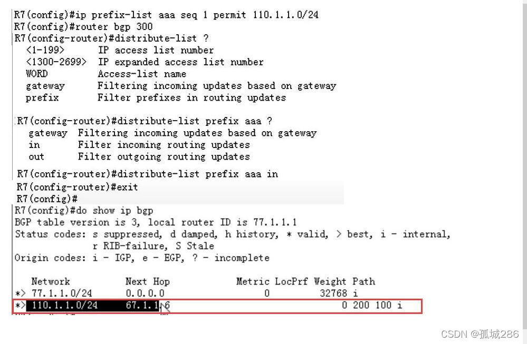Click the 77.1.1.0/24 network entry
Viewport: 527px width, 344px height.
(62, 293)
